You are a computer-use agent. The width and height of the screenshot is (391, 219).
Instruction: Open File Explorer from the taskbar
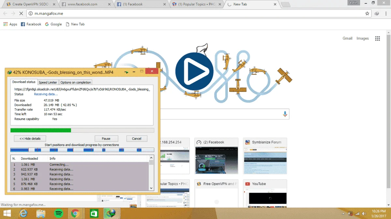click(x=41, y=213)
